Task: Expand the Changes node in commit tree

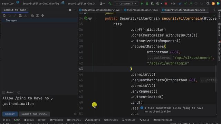Action: click(11, 20)
